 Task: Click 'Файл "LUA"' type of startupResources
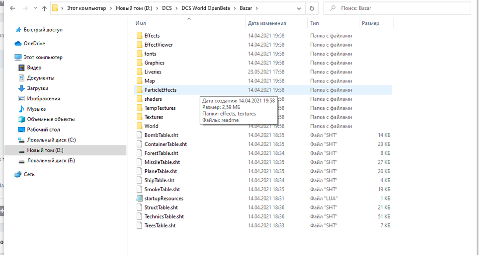point(324,199)
